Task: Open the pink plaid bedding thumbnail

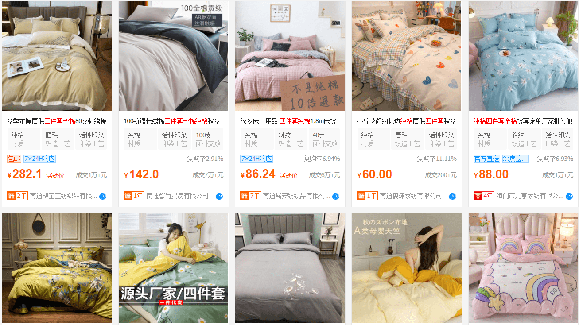Action: pyautogui.click(x=290, y=56)
